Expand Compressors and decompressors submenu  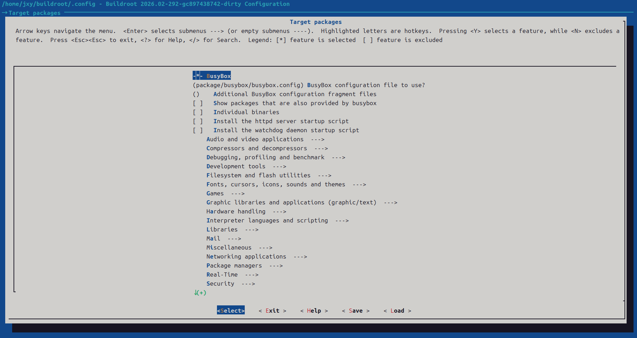point(257,148)
